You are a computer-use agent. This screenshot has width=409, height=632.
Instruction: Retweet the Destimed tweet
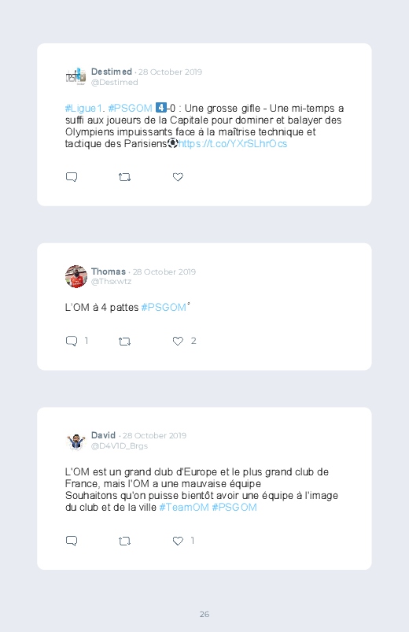click(x=124, y=177)
